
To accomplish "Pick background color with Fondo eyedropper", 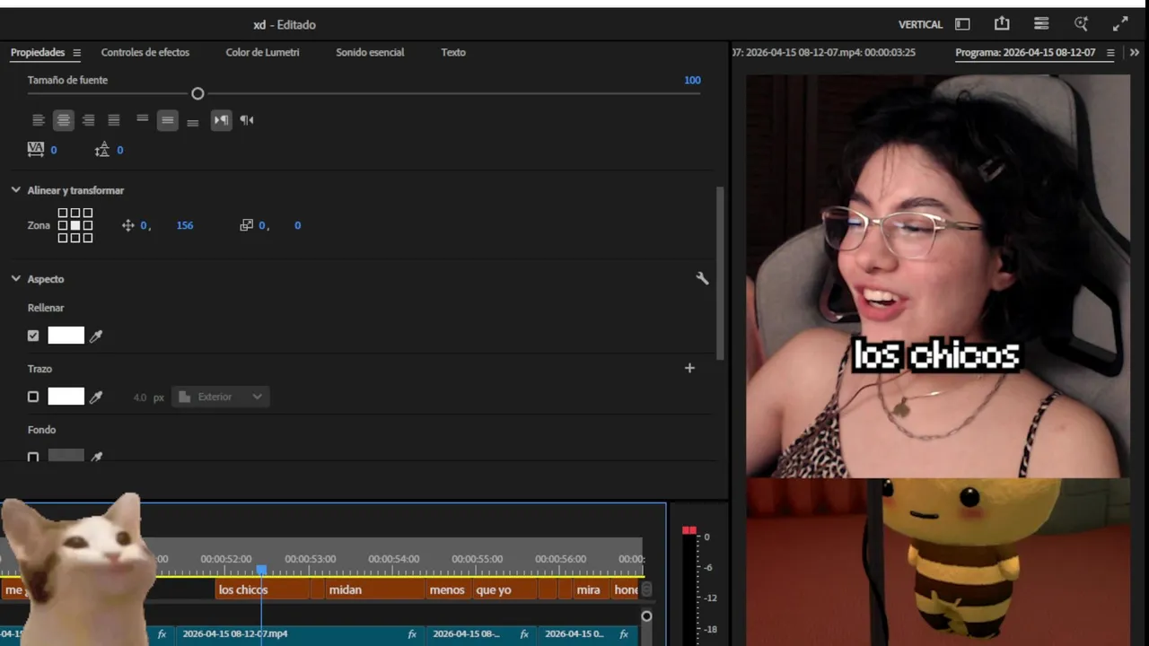I will (96, 457).
